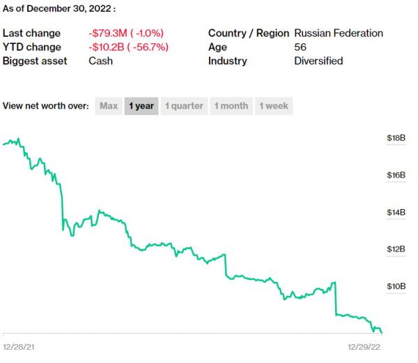Select the Max time range button
Image resolution: width=418 pixels, height=363 pixels.
click(x=108, y=106)
